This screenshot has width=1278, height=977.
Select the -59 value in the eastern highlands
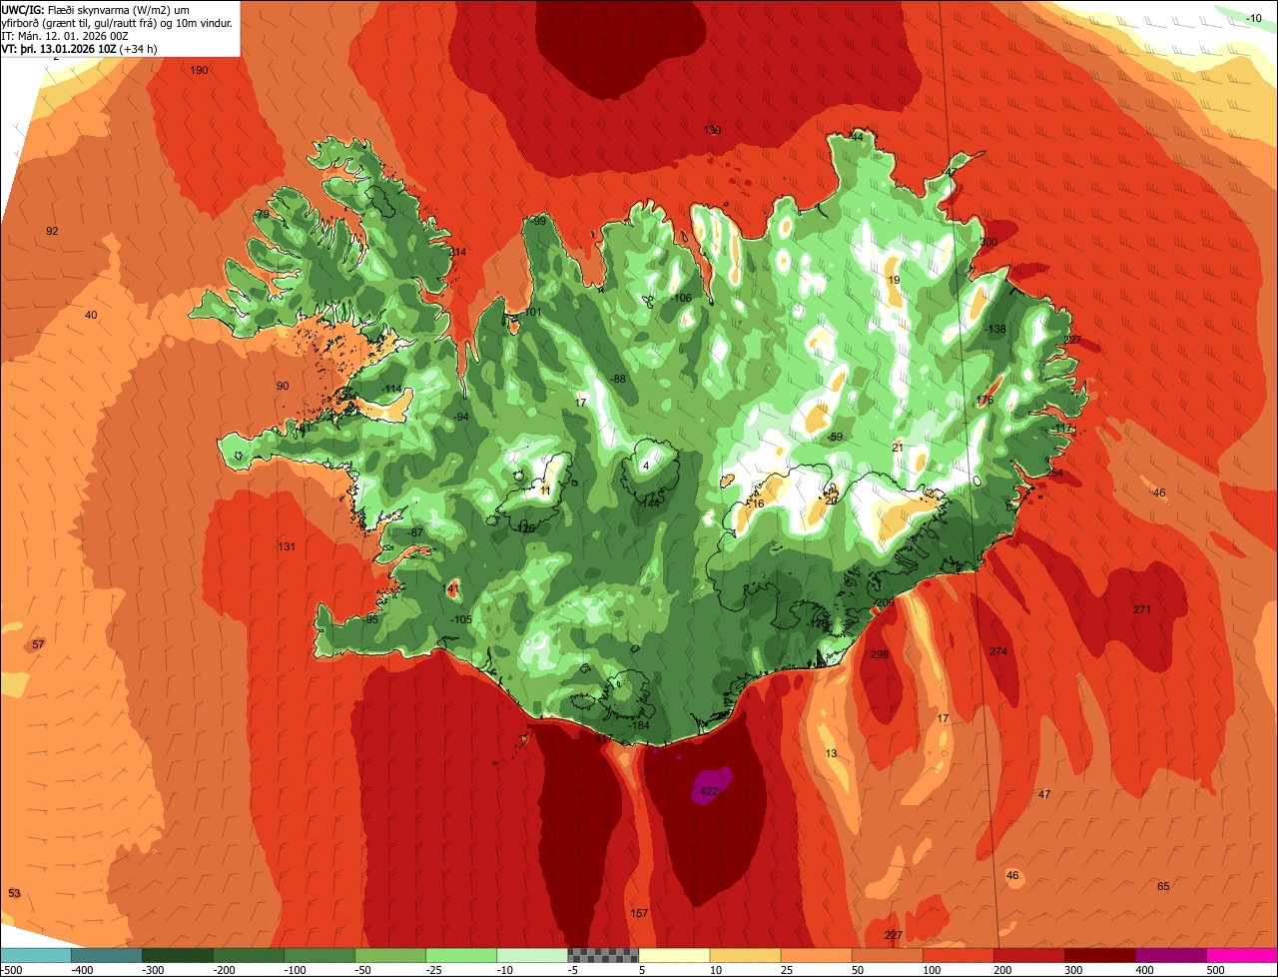[835, 437]
